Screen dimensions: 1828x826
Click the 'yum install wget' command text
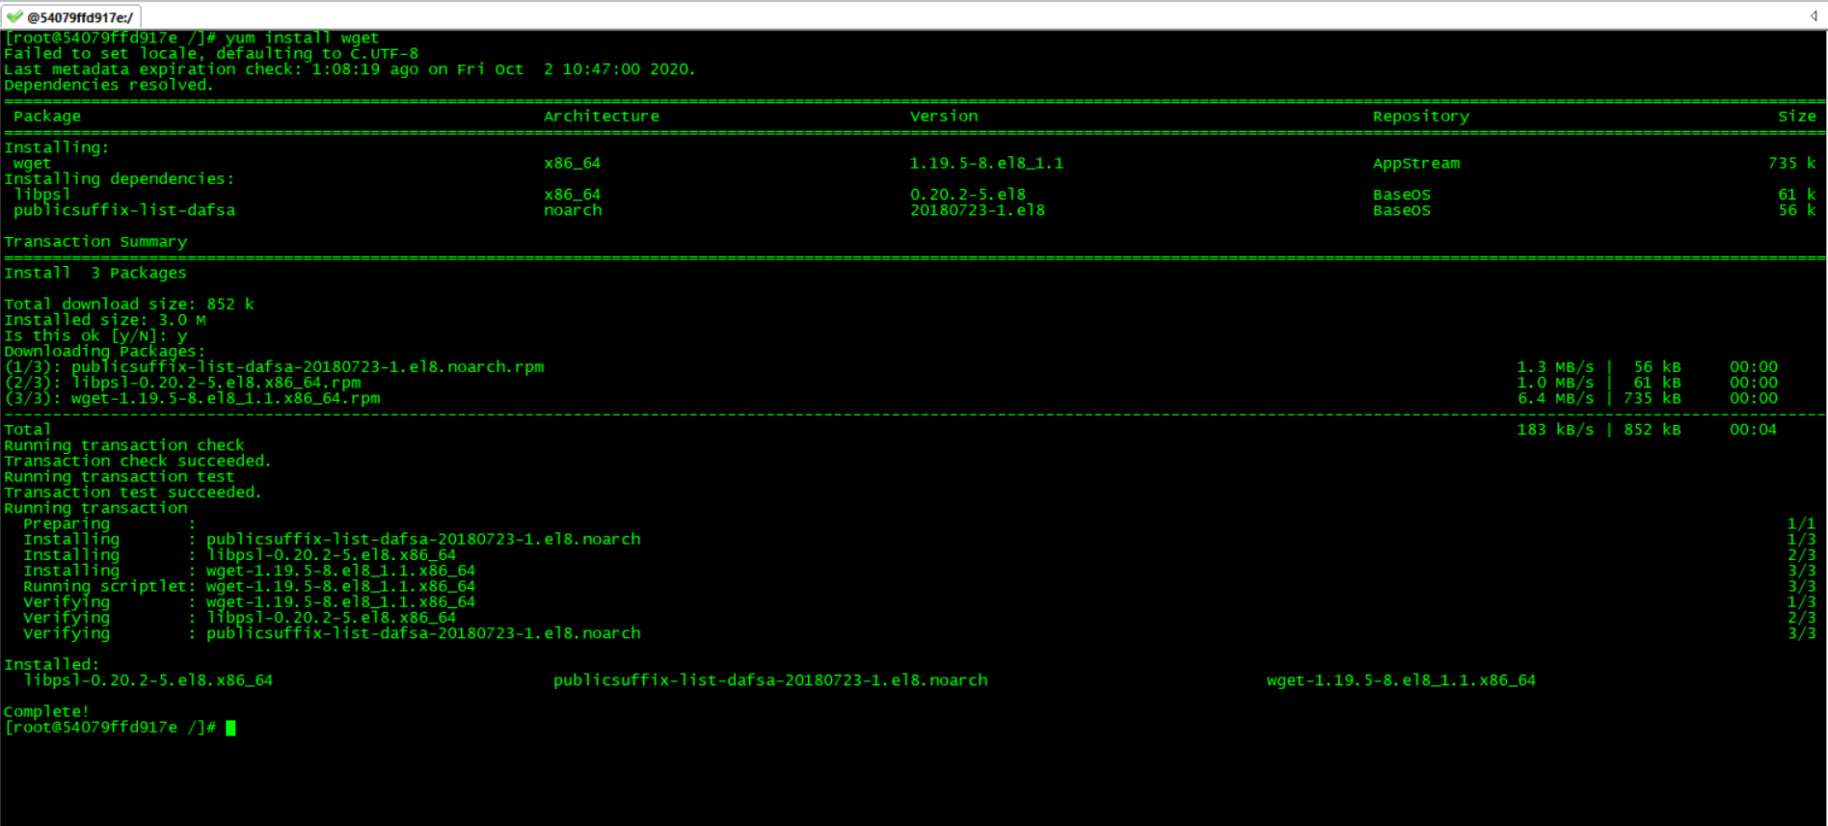pos(302,39)
